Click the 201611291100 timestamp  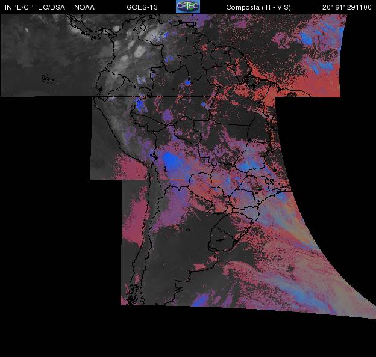click(x=346, y=7)
